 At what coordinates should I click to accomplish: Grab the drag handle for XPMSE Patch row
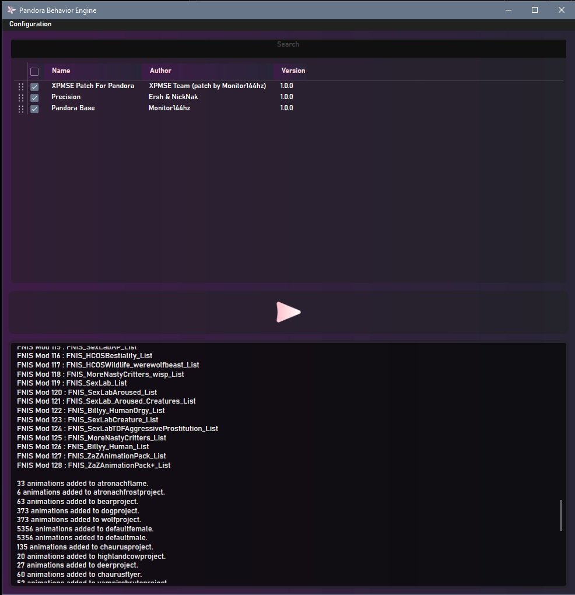pyautogui.click(x=21, y=86)
